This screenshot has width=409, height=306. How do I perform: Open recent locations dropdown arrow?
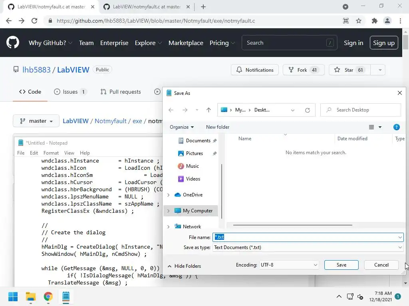coord(197,110)
